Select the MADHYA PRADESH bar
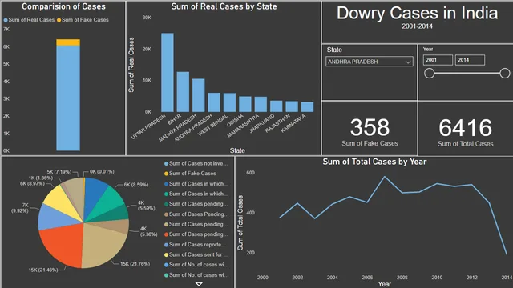The width and height of the screenshot is (513, 288). tap(198, 95)
